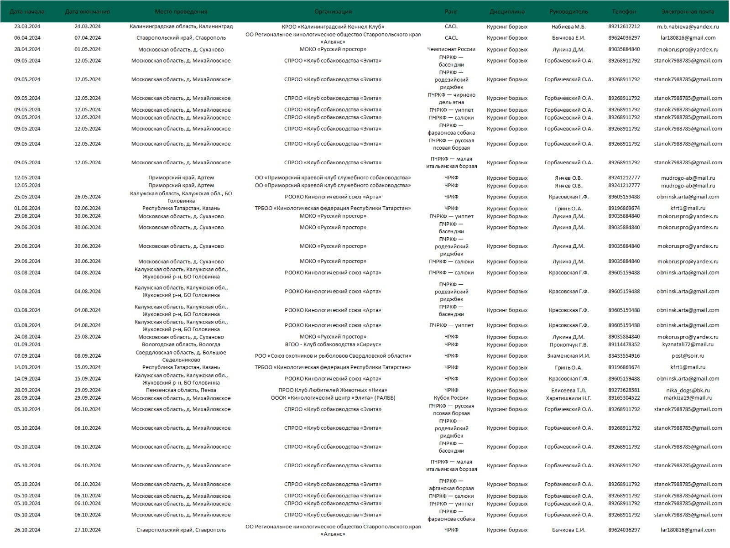Viewport: 730px width, 548px height.
Task: Click start date 25.05.2024
Action: tap(27, 197)
